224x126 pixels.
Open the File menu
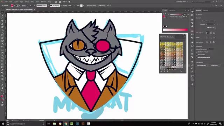(7, 2)
